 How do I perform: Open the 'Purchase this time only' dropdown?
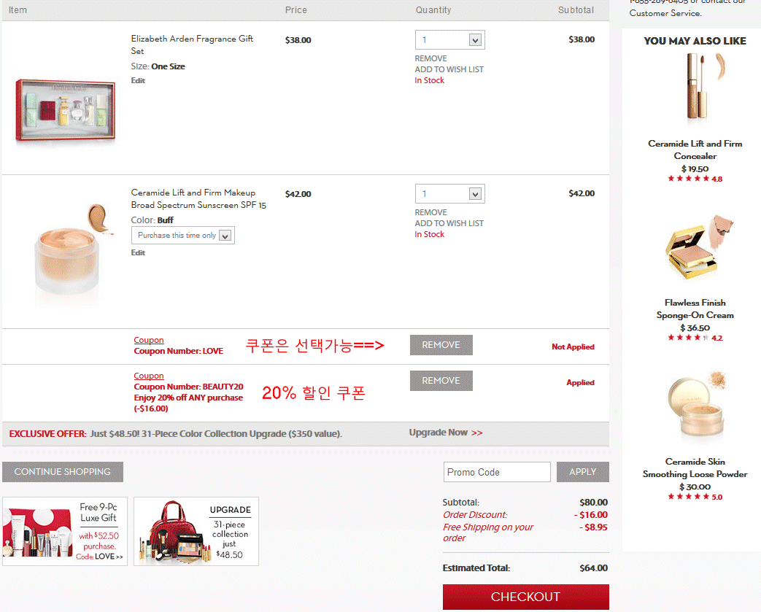tap(183, 236)
